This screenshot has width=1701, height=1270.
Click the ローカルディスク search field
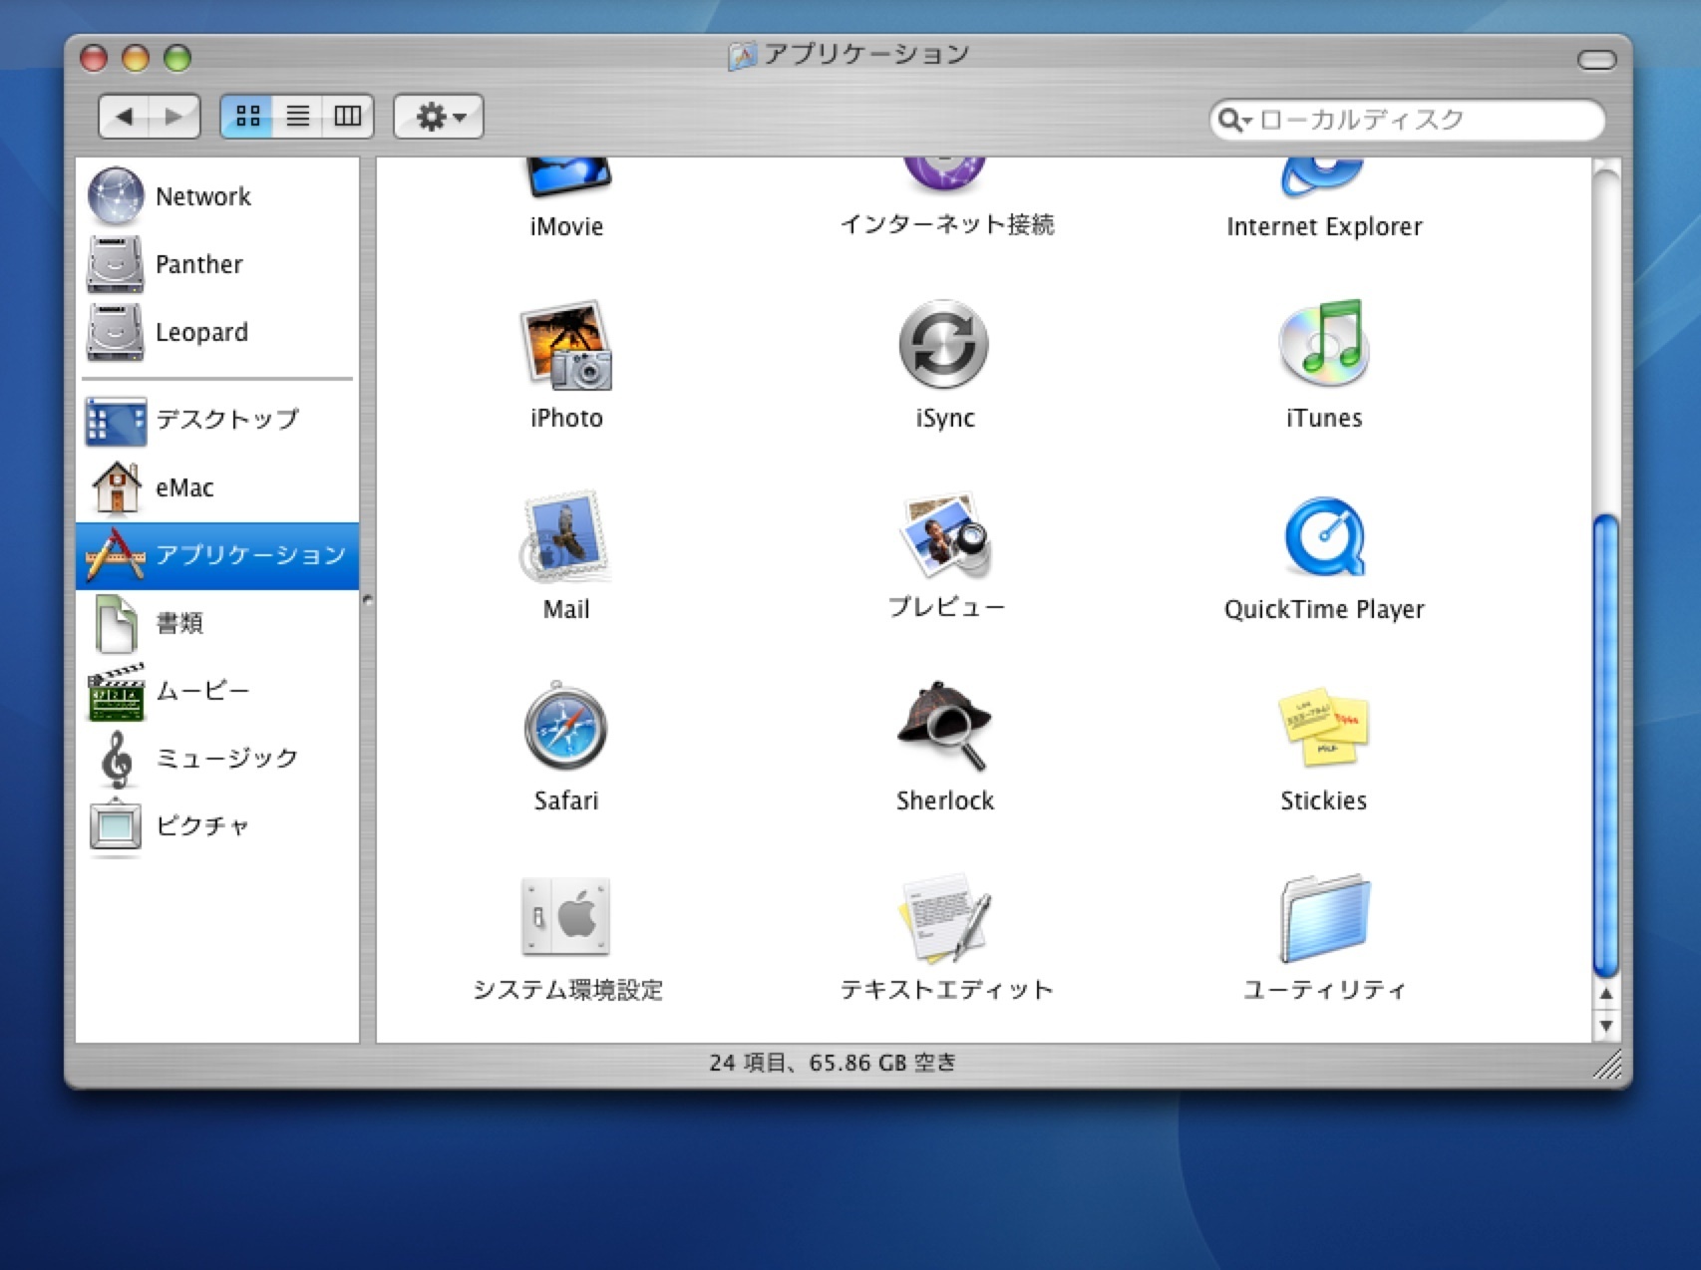coord(1407,120)
